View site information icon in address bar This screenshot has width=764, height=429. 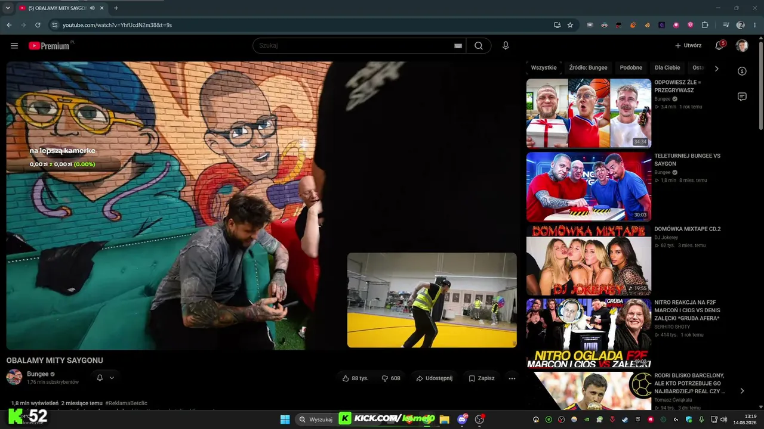pyautogui.click(x=54, y=25)
